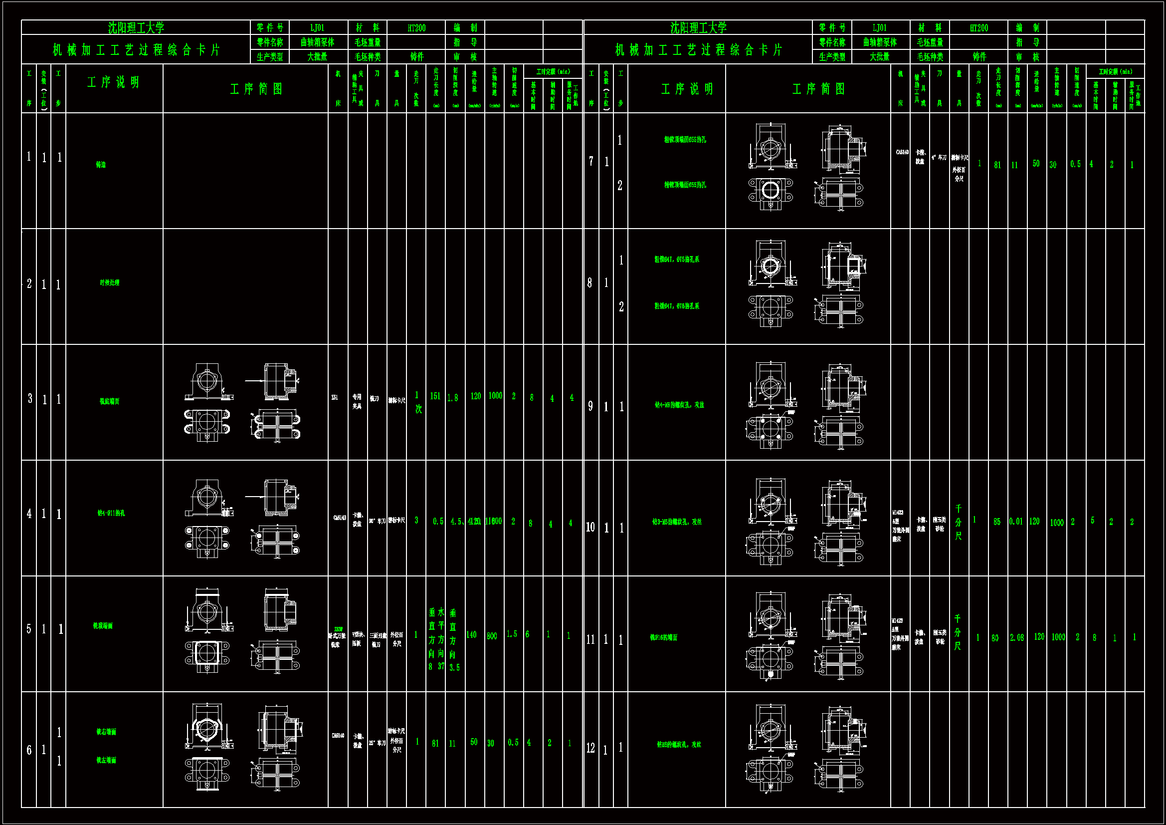Select the cutting length value 151
Viewport: 1166px width, 825px height.
coord(435,396)
